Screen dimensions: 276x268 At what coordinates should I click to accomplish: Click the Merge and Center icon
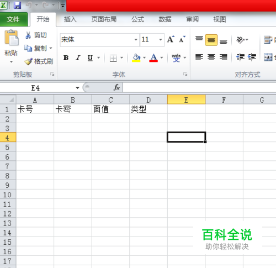[268, 57]
